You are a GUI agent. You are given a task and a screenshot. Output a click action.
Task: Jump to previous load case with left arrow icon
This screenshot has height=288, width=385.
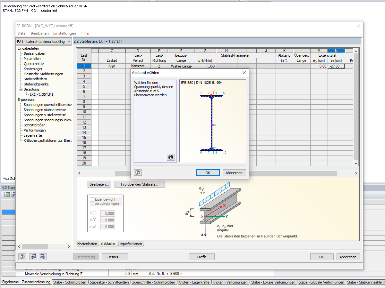33,256
